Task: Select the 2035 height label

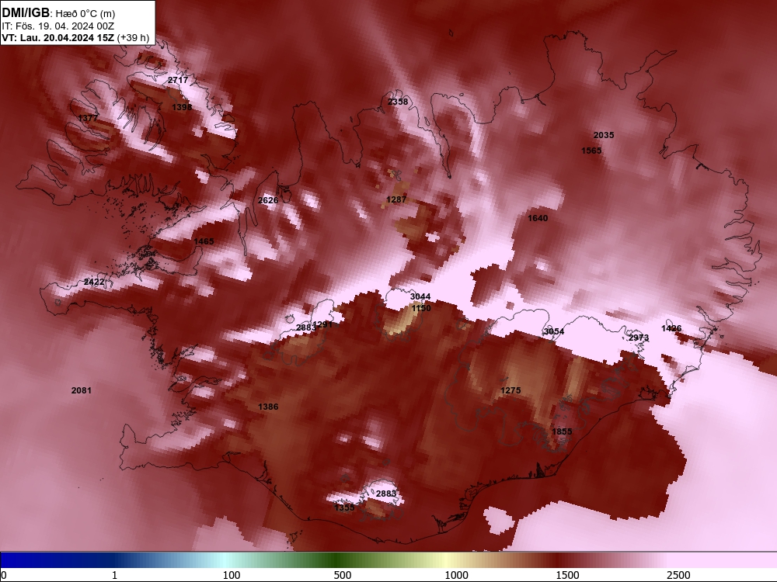Action: click(604, 135)
